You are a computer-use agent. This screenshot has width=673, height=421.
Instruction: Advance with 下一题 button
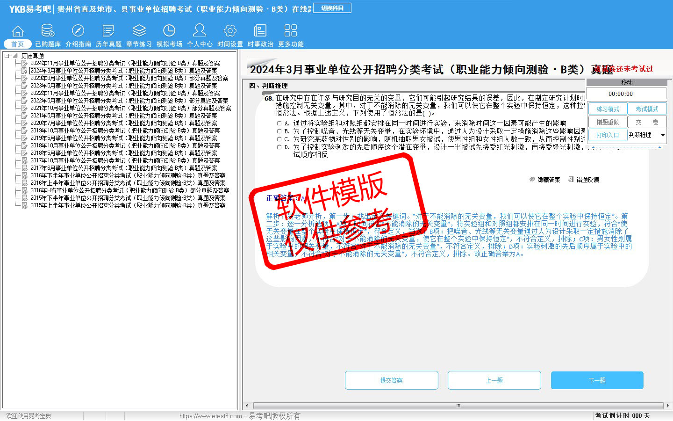597,380
